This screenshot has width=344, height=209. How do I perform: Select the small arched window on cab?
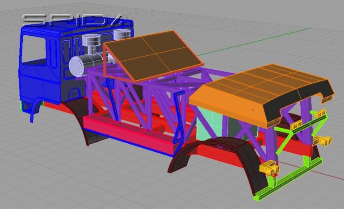point(74,93)
